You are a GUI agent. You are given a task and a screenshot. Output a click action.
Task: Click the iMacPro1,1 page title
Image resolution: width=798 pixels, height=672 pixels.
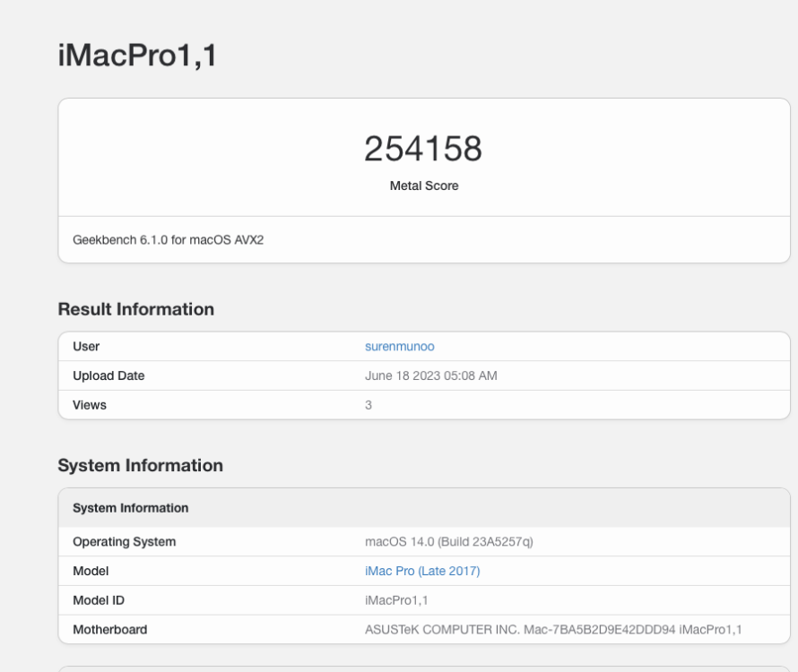pos(137,55)
